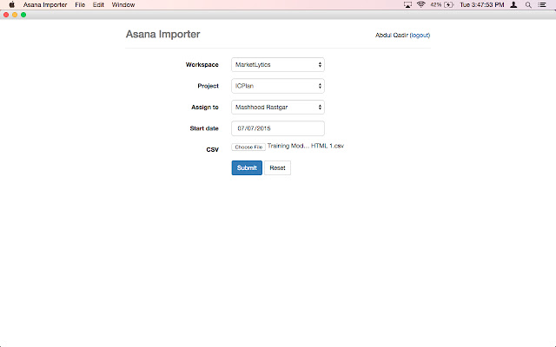Click the Assign to label

(205, 108)
